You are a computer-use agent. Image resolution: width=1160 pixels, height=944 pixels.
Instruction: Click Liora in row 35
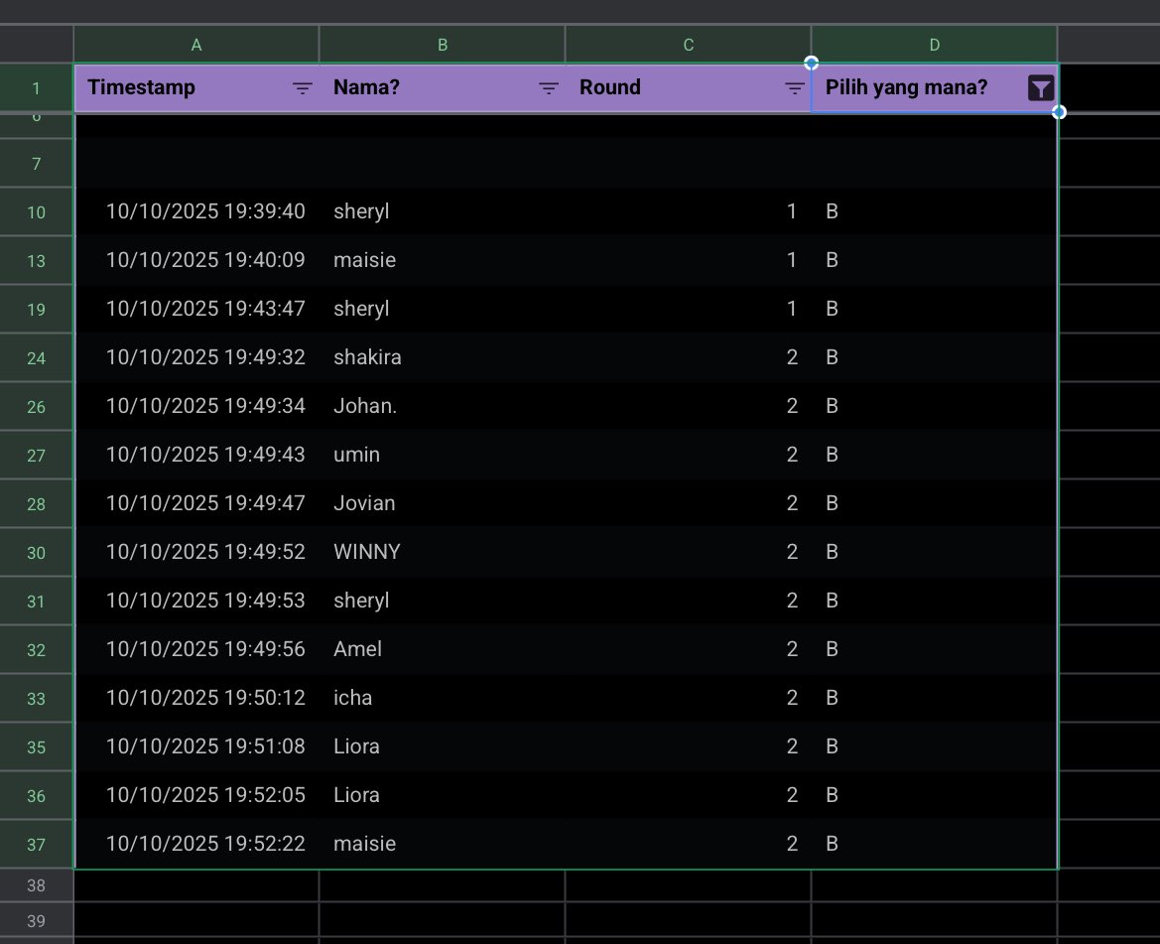tap(443, 746)
